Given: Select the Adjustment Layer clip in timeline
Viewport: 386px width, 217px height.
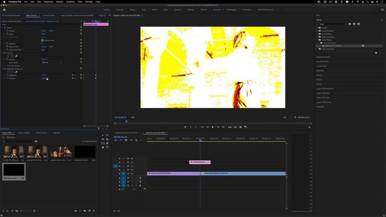Looking at the screenshot, I should click(200, 162).
